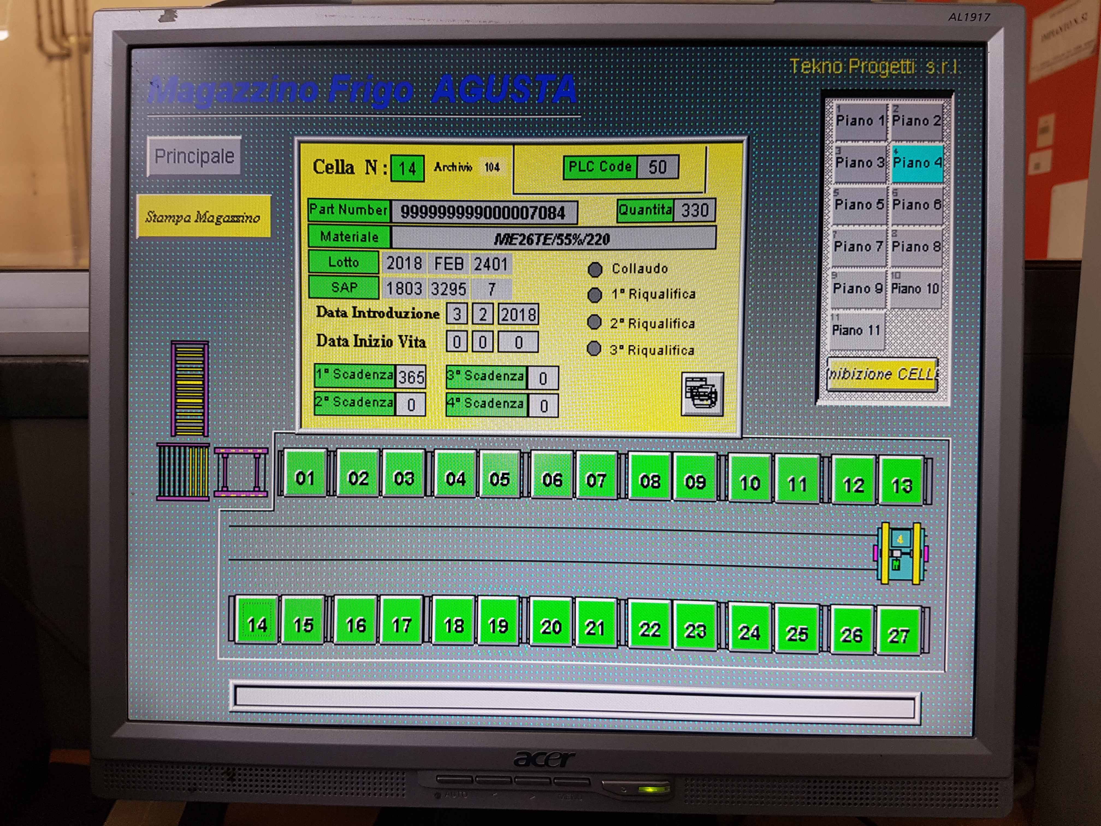1101x826 pixels.
Task: Switch to Piano 3
Action: (860, 163)
